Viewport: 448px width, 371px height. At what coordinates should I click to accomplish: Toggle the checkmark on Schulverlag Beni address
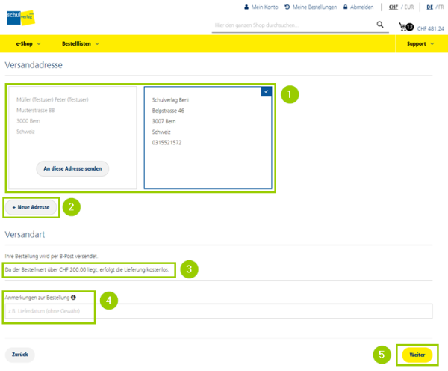[267, 91]
